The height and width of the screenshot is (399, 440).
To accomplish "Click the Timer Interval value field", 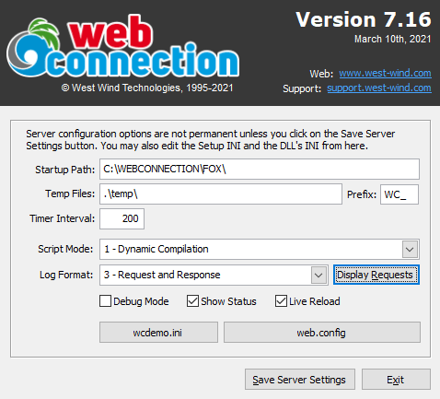I will point(122,218).
